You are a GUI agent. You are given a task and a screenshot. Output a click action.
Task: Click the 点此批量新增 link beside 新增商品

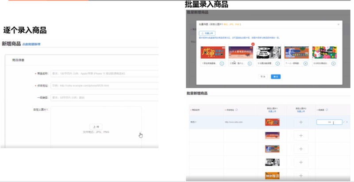[31, 45]
